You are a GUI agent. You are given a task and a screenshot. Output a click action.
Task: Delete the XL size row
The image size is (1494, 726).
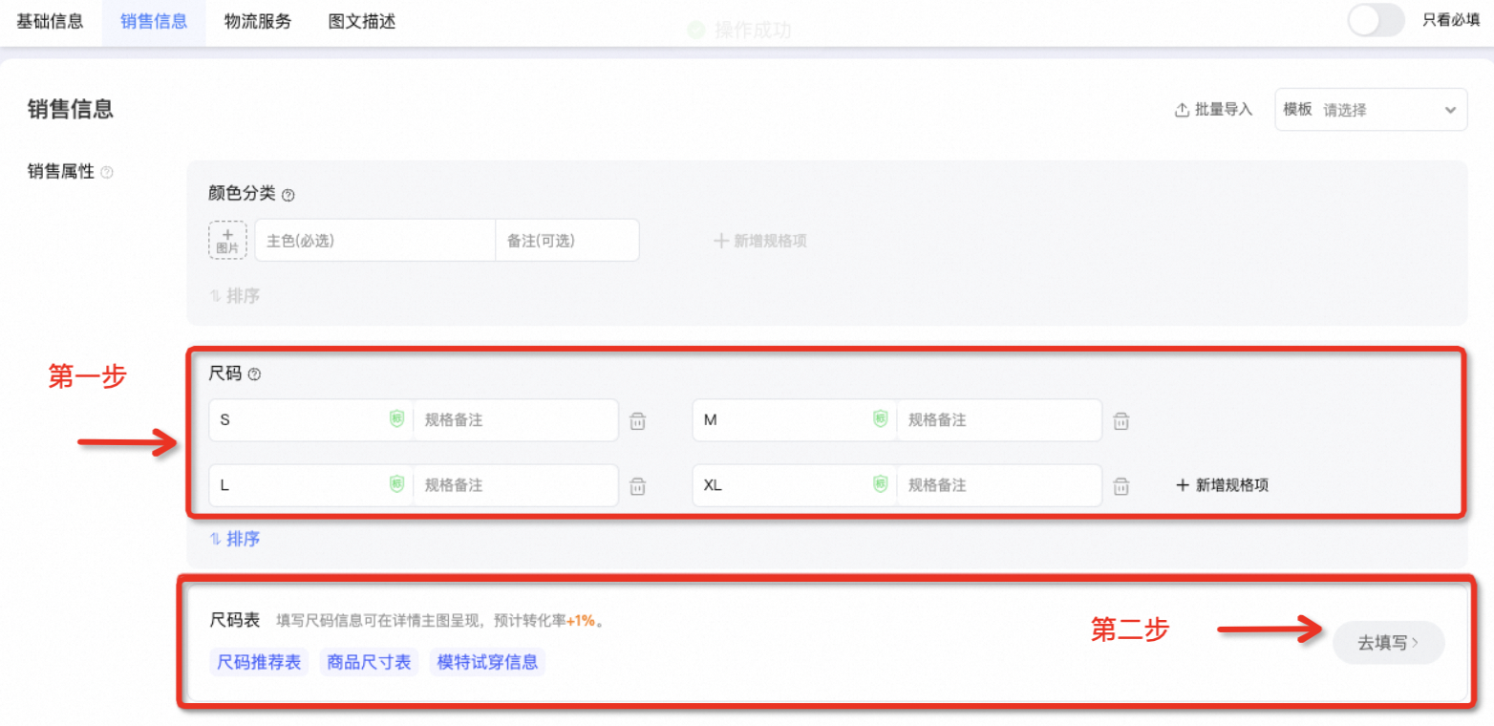click(x=1121, y=485)
